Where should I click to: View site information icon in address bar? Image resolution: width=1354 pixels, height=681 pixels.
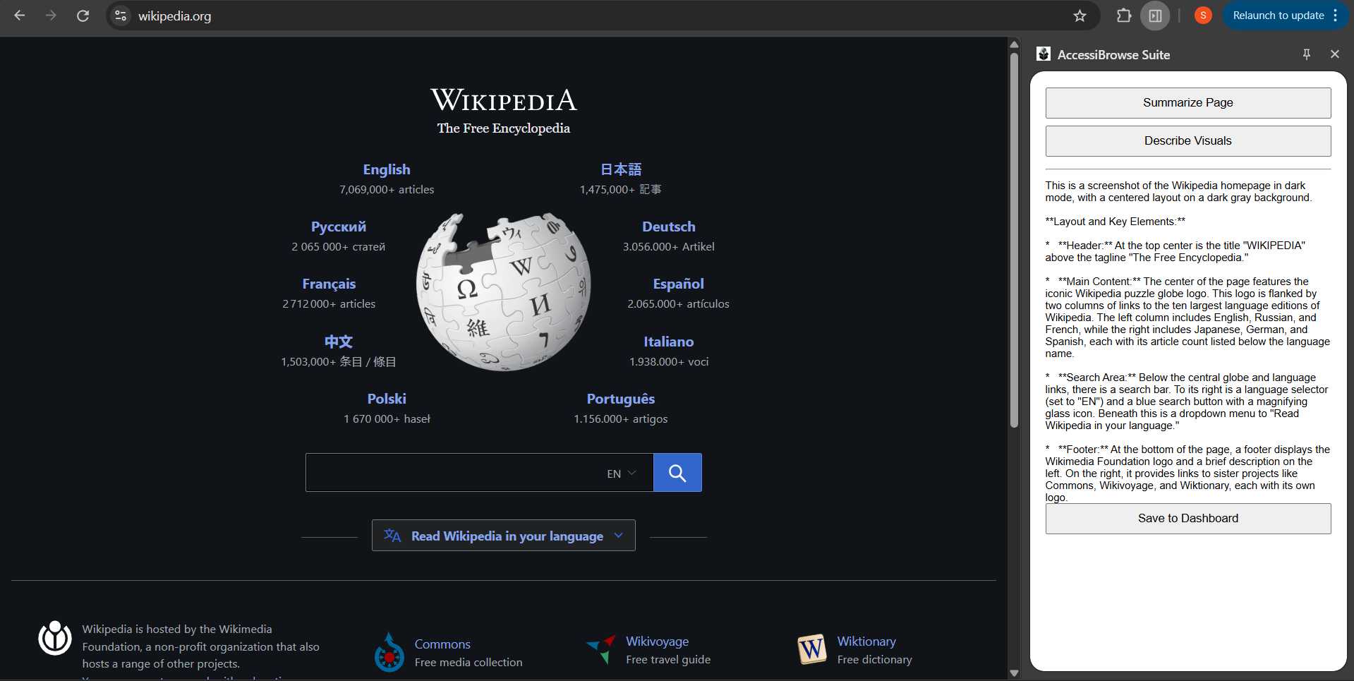pos(121,16)
